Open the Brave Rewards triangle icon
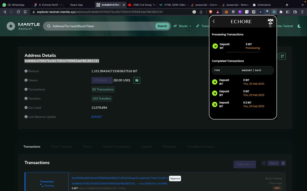This screenshot has height=191, width=307. point(218,12)
